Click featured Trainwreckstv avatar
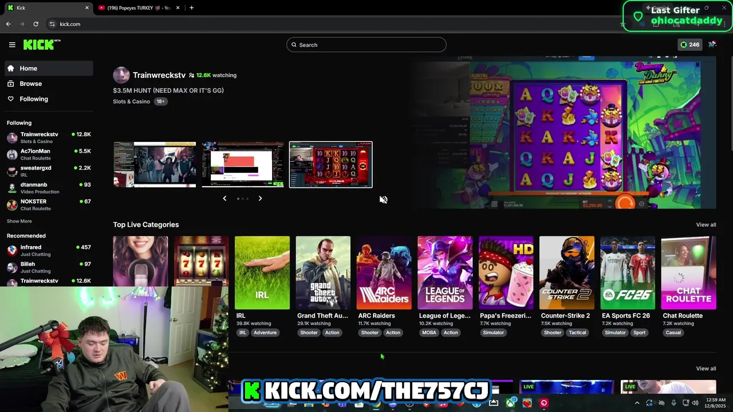Screen dimensions: 733x412 click(121, 75)
